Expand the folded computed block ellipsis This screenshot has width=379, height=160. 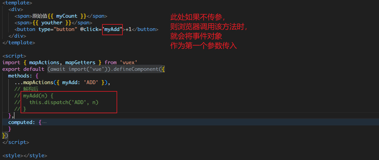tap(45, 122)
